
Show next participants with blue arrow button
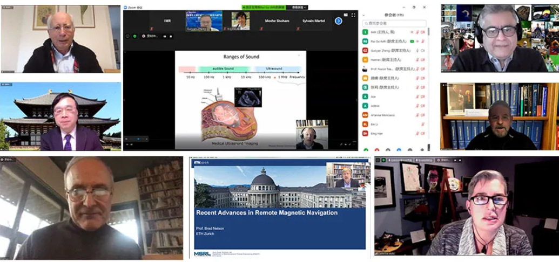coord(338,21)
